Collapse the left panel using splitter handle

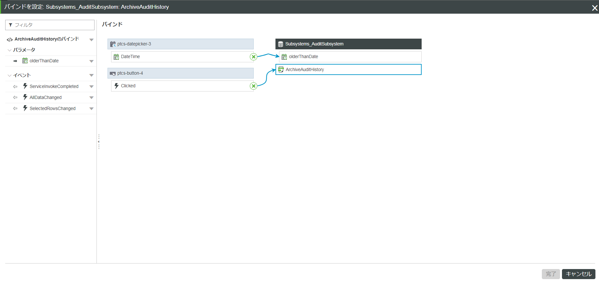[99, 142]
